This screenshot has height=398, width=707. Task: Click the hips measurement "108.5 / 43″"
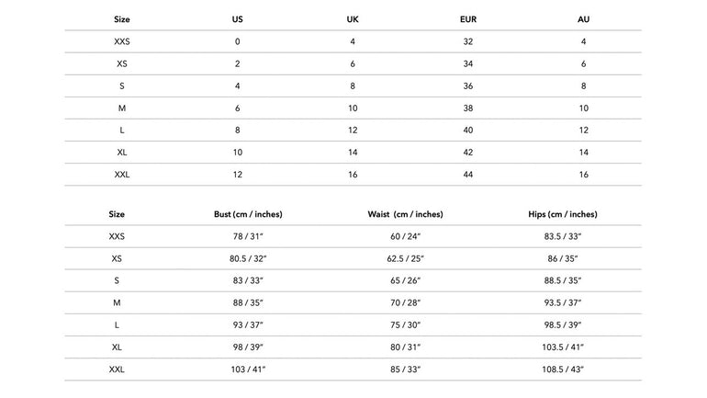coord(563,370)
